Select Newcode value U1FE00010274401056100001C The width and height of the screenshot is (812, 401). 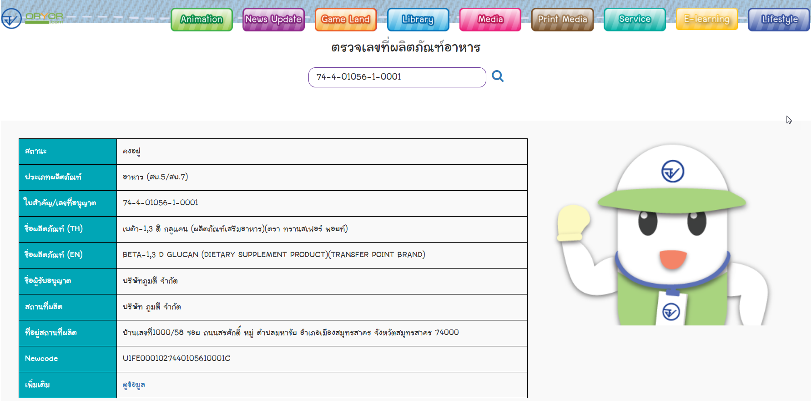(x=177, y=358)
